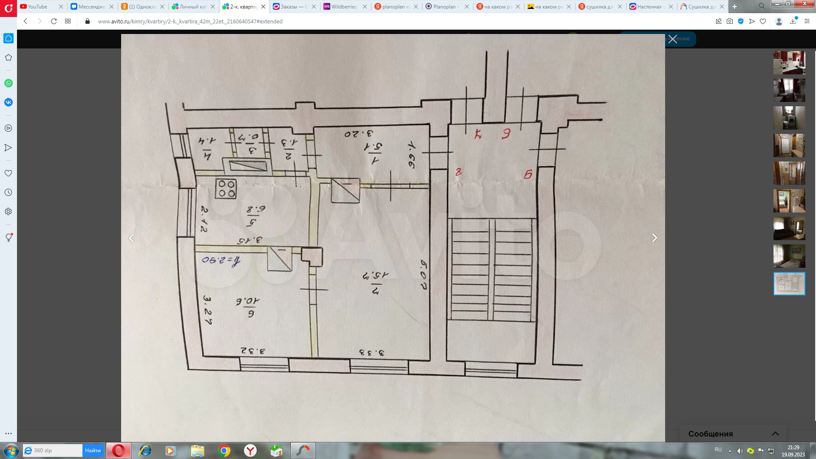Click the snapshot camera icon in address bar
This screenshot has height=459, width=816.
click(x=730, y=21)
